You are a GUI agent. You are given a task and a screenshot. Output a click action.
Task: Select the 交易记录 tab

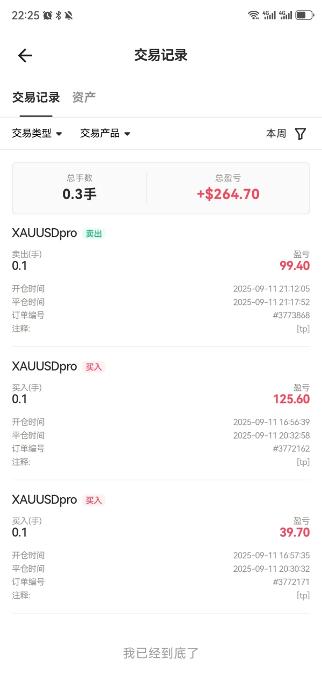pos(36,97)
